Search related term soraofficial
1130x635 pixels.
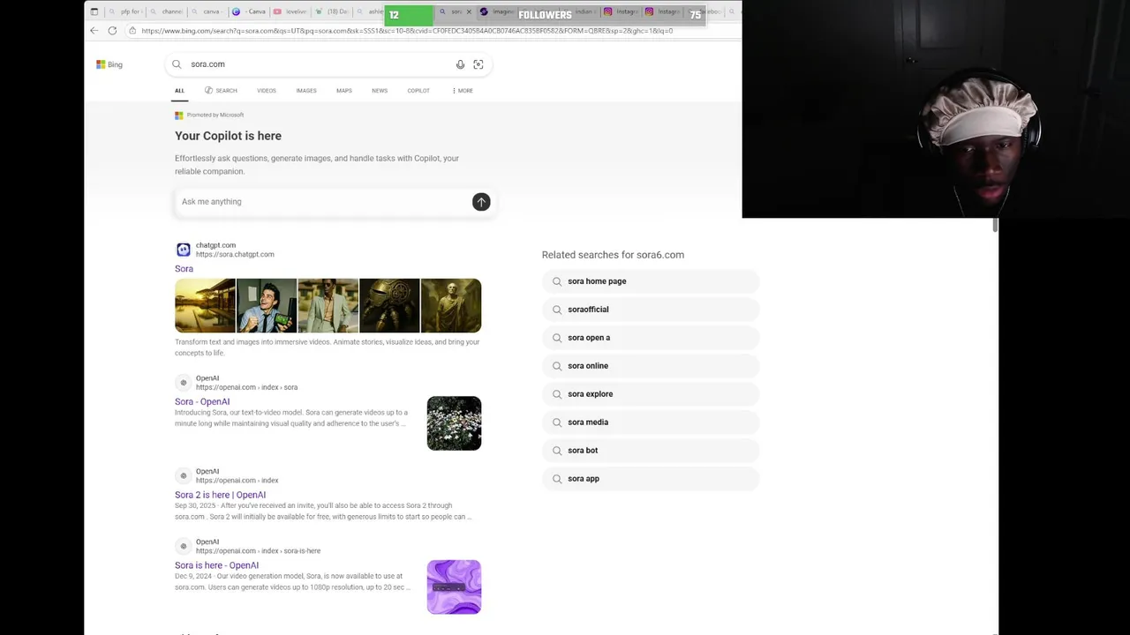[651, 310]
